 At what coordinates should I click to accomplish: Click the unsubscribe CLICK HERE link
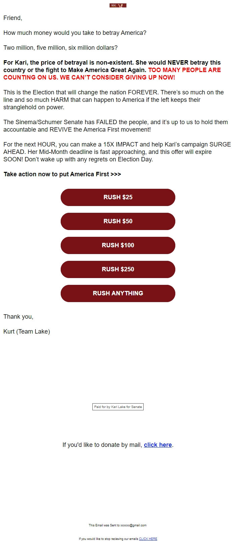[148, 539]
